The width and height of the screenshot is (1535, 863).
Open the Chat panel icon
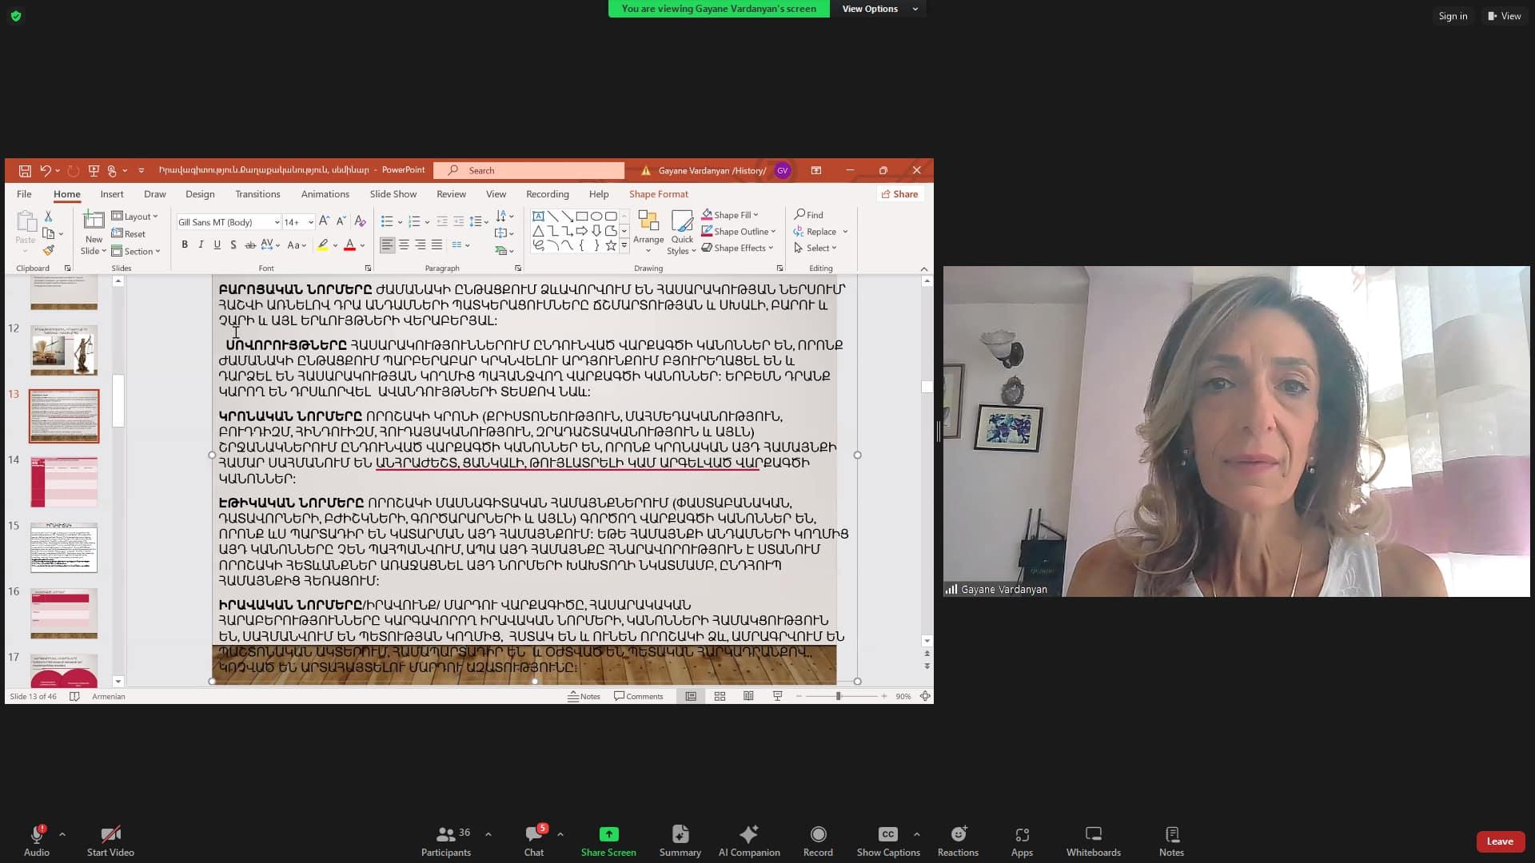pos(533,835)
